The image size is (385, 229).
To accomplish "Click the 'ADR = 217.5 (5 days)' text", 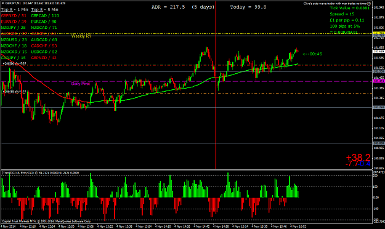I will pos(183,7).
